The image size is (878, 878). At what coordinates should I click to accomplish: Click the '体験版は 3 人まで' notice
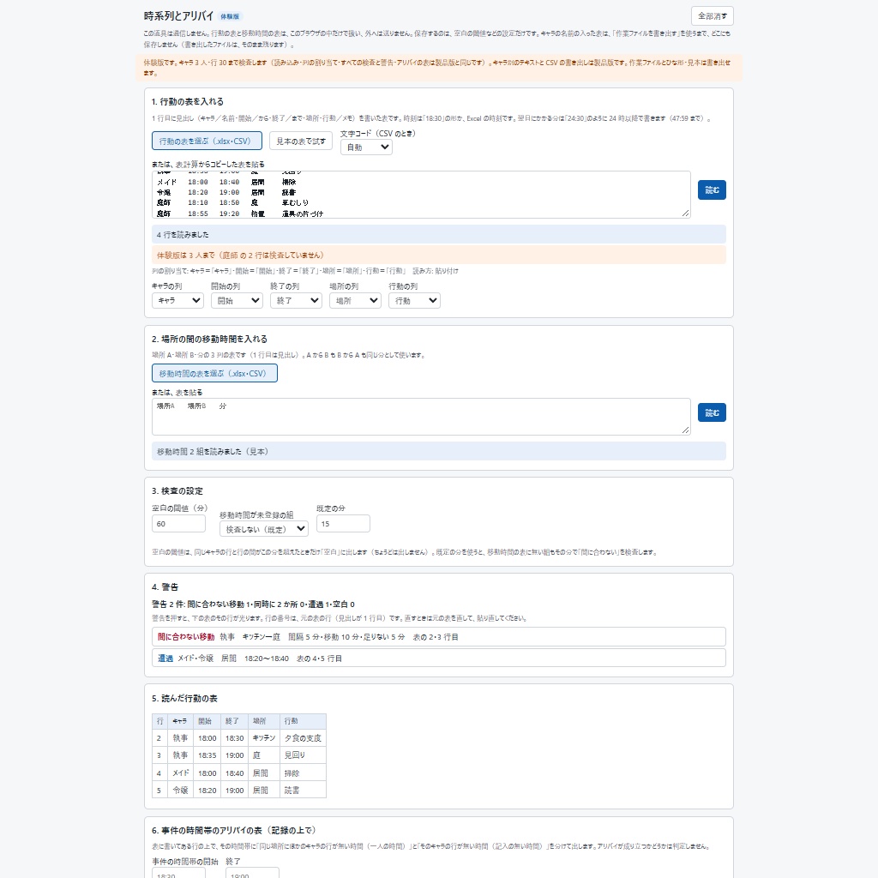[438, 255]
